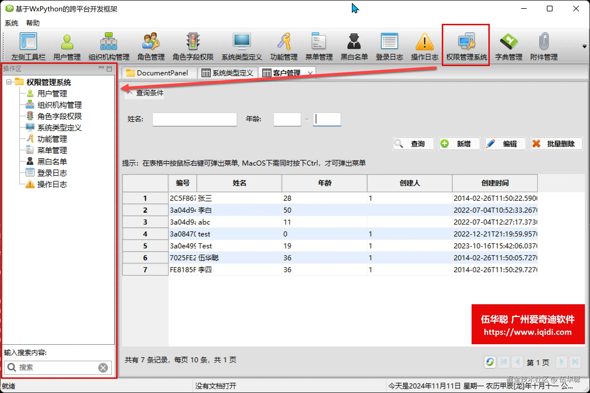This screenshot has height=393, width=590.
Task: Click the 姓名 input field
Action: coord(194,119)
